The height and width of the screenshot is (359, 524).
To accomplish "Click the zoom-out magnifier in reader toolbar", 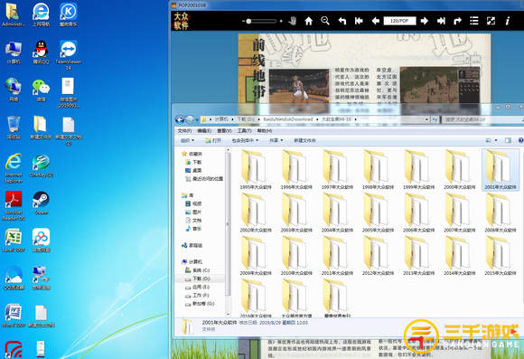I will (x=325, y=21).
